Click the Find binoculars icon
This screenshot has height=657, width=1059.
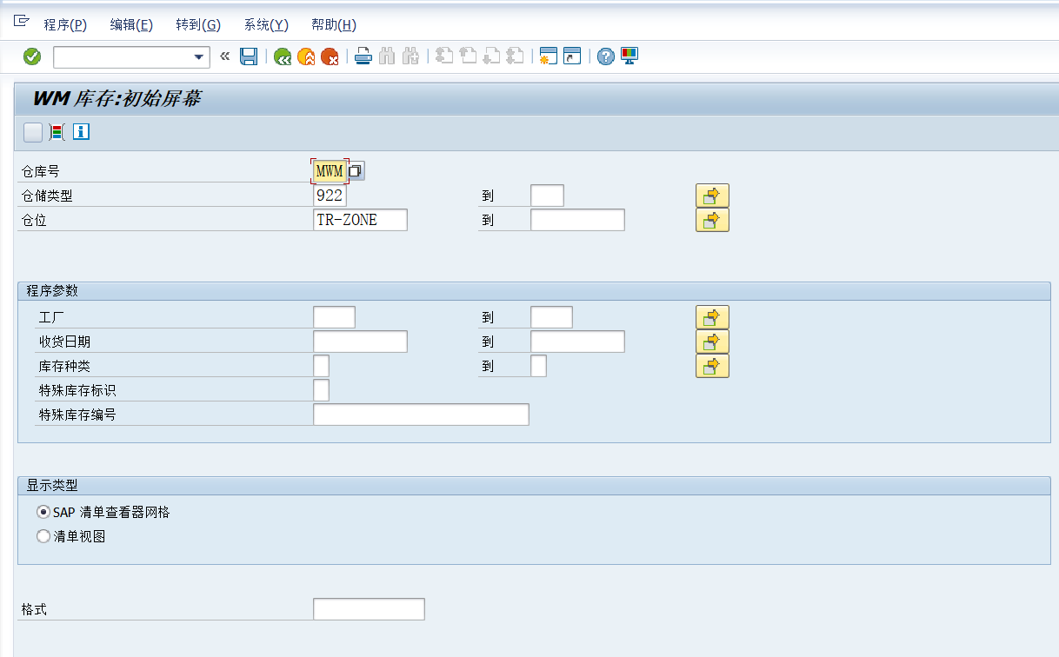(388, 56)
